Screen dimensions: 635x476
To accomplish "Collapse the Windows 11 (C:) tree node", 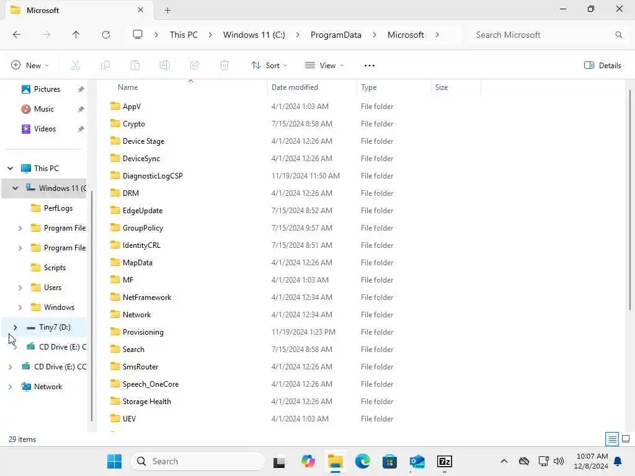I will 16,188.
